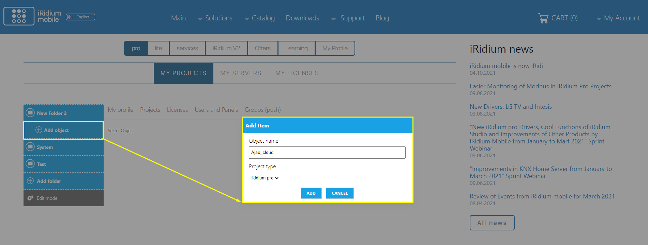
Task: Open the Users and Panels section
Action: [216, 110]
